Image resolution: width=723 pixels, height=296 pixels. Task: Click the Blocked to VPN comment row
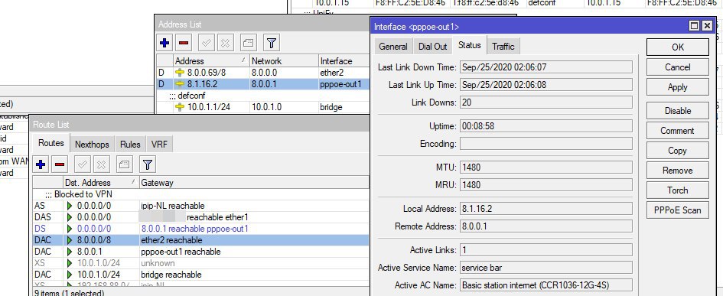201,194
